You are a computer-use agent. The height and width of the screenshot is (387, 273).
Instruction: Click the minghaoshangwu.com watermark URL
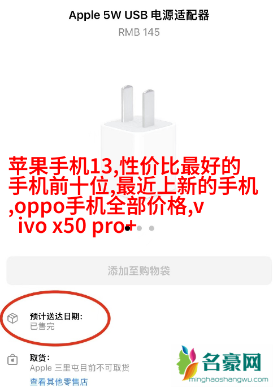tap(228, 380)
